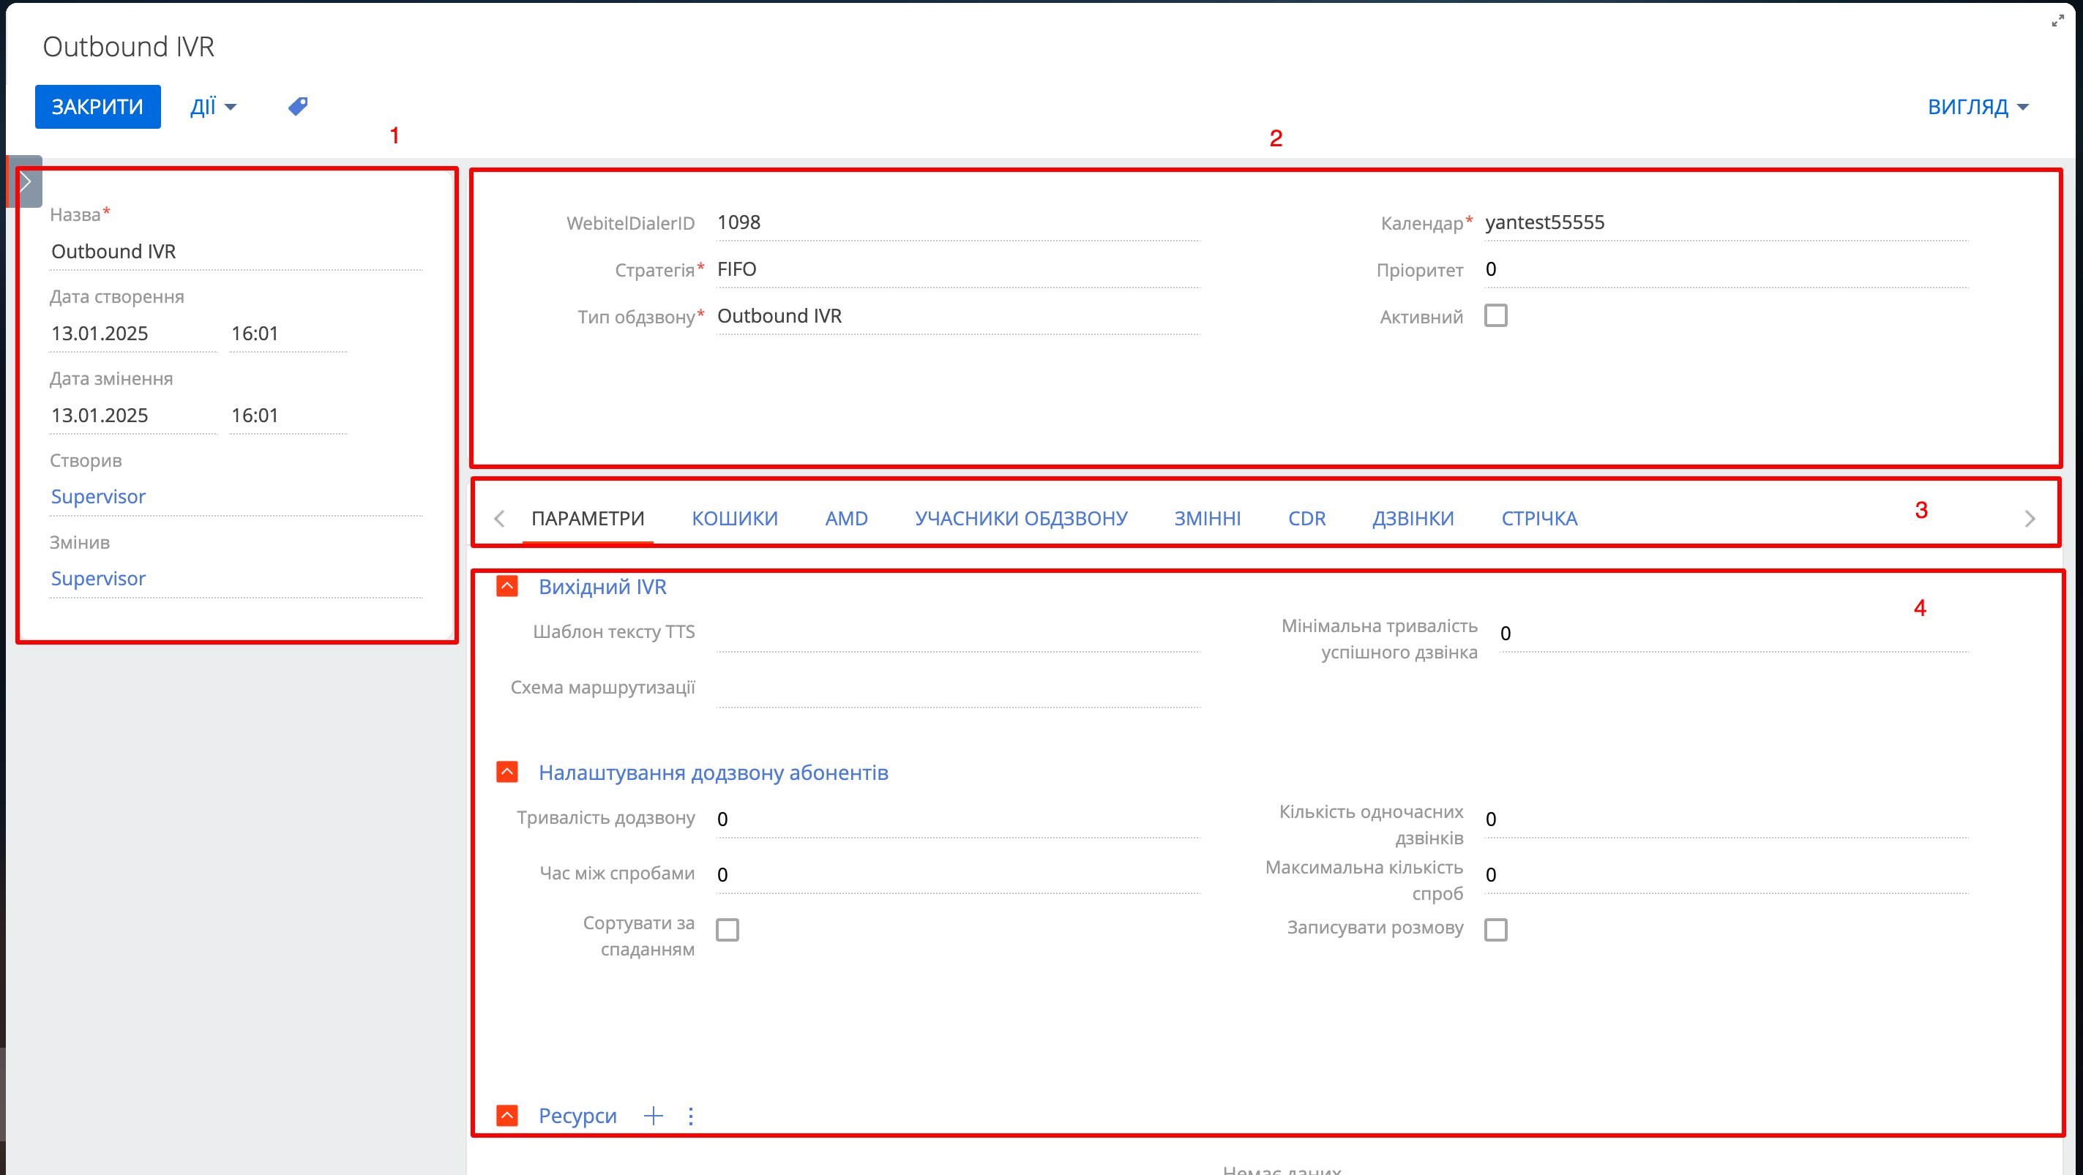Switch to the ПАРАМЕТРИ tab

pos(588,518)
